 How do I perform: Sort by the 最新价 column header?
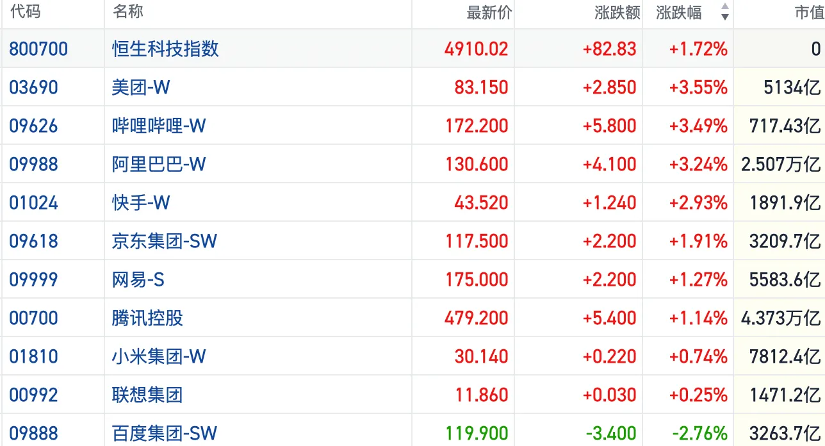click(x=489, y=12)
